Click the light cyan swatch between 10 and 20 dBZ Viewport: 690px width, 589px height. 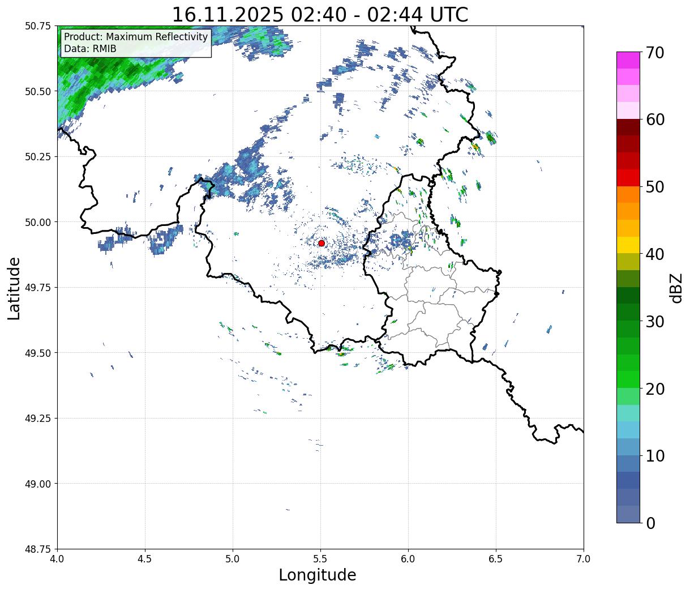(628, 413)
